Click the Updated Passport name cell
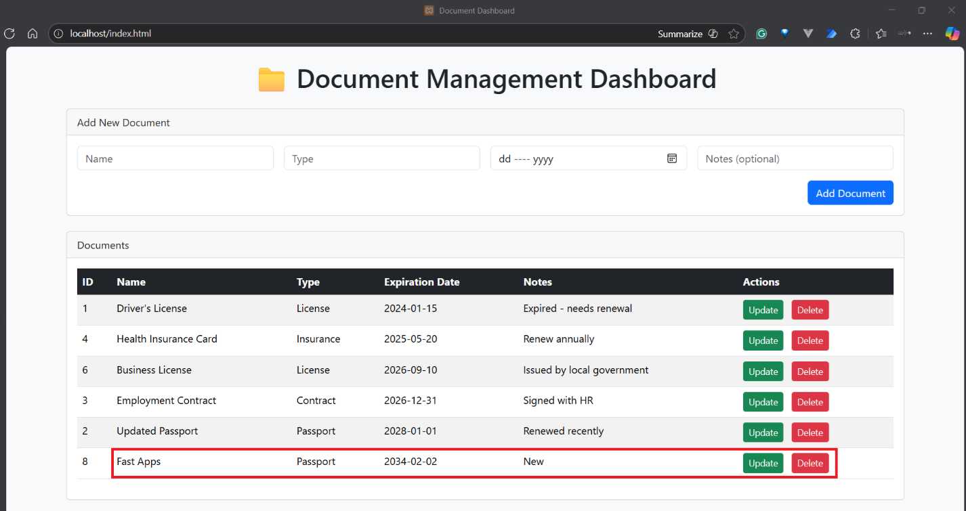The width and height of the screenshot is (966, 511). 157,431
